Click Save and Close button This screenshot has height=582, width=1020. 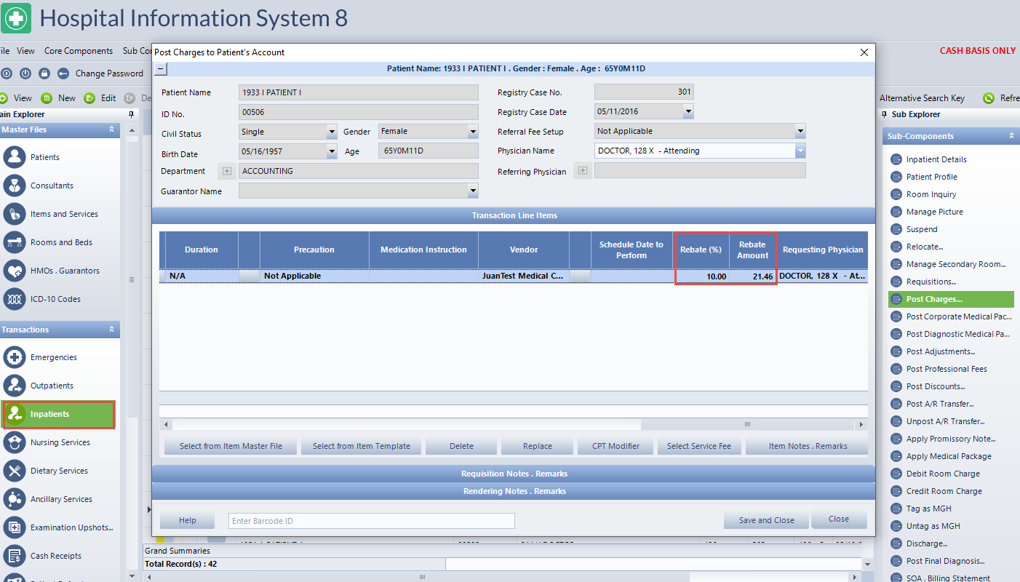click(765, 520)
